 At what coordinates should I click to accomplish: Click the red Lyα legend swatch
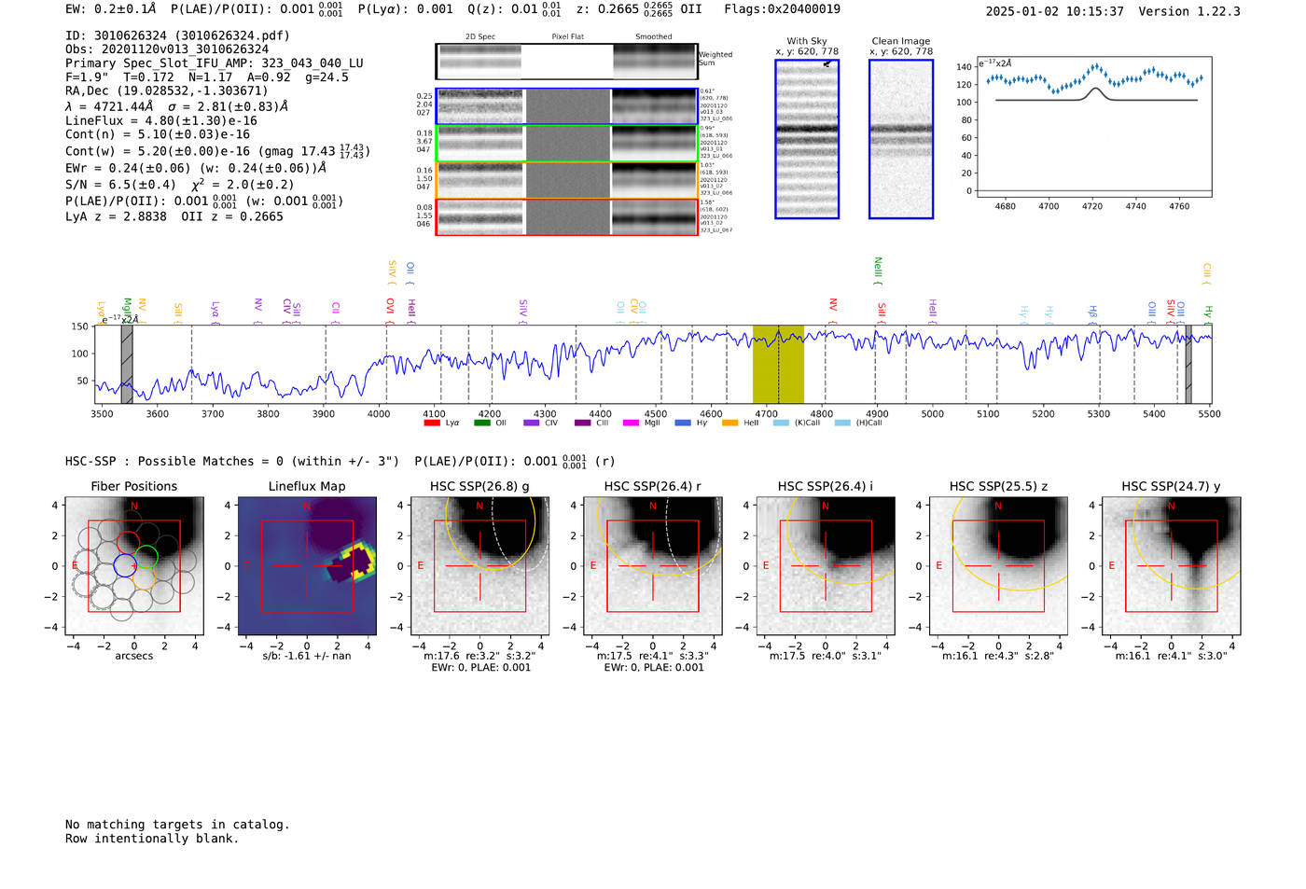coord(431,423)
